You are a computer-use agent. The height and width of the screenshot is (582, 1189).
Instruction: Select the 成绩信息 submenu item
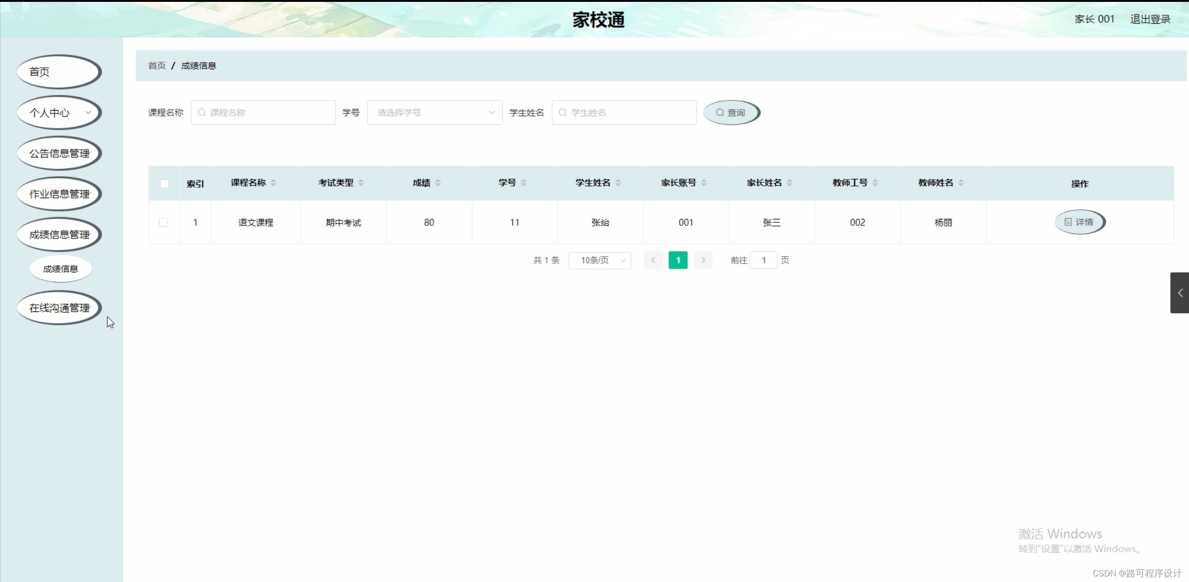(60, 269)
